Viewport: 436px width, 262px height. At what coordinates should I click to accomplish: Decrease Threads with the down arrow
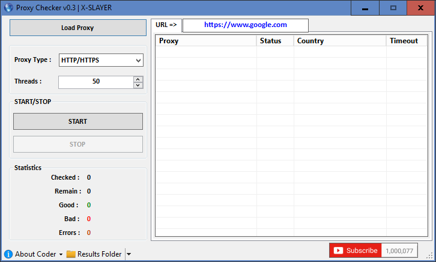click(x=138, y=85)
